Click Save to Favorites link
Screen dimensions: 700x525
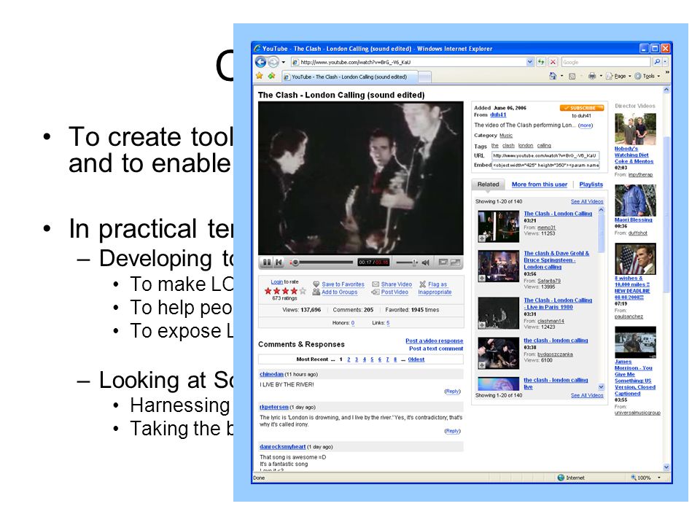343,284
